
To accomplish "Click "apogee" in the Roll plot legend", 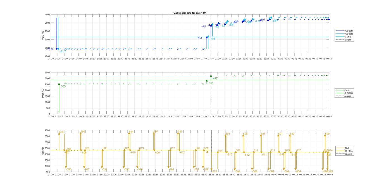I will (x=348, y=154).
